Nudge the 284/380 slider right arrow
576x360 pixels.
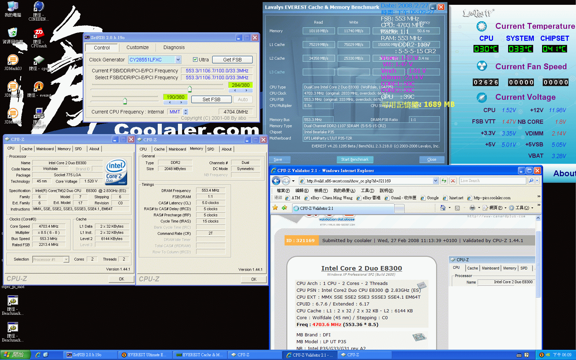pyautogui.click(x=247, y=91)
